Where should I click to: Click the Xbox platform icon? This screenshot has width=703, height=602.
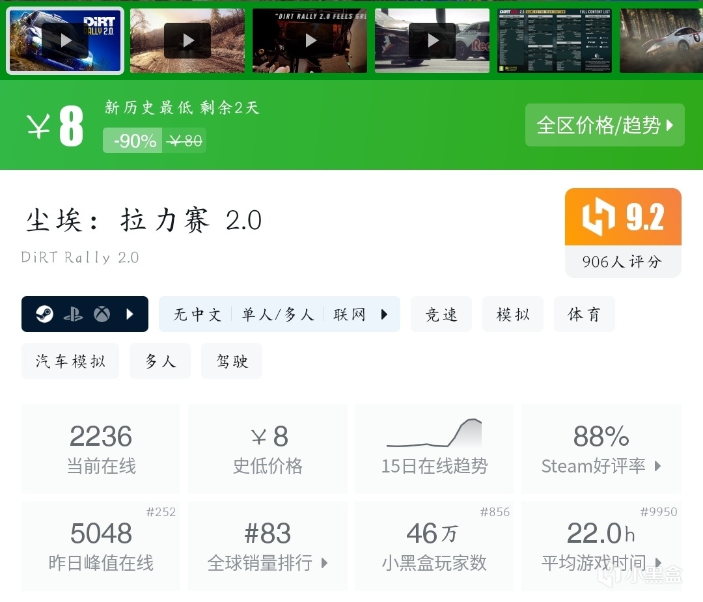coord(102,314)
